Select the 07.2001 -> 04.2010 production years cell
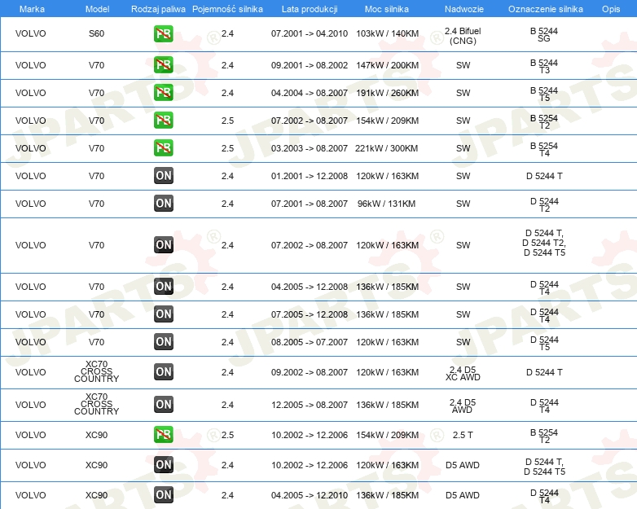This screenshot has height=509, width=637. pos(310,33)
